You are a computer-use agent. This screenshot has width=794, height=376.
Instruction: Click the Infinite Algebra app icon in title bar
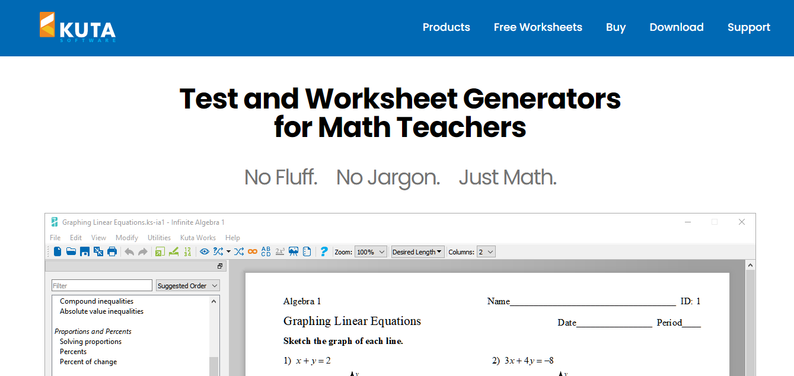click(x=55, y=222)
